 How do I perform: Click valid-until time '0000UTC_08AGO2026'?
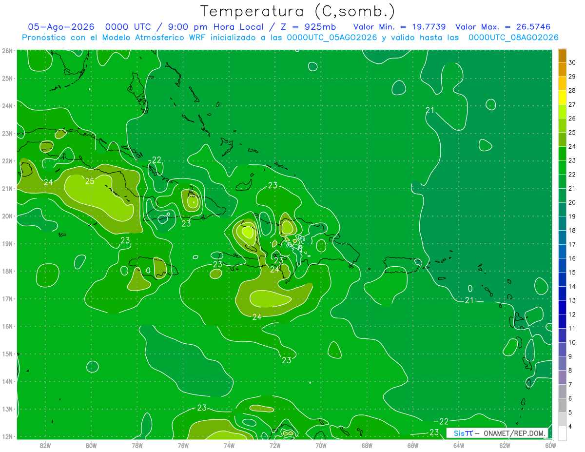(x=513, y=38)
